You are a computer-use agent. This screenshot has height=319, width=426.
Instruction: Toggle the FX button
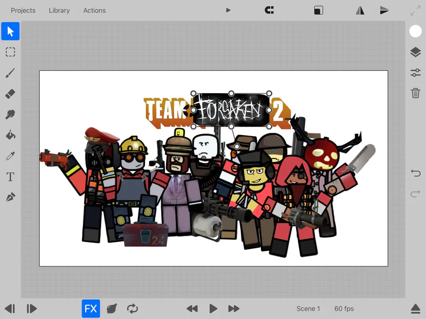click(91, 309)
